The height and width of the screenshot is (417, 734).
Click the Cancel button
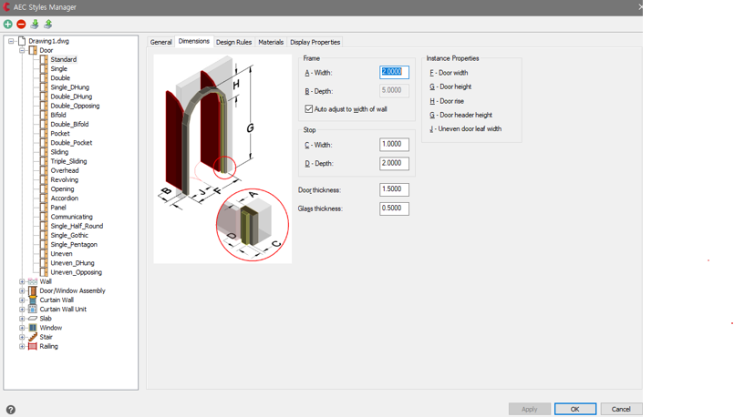[621, 409]
